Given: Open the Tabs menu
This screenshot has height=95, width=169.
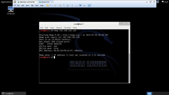Looking at the screenshot, I should pyautogui.click(x=37, y=5).
